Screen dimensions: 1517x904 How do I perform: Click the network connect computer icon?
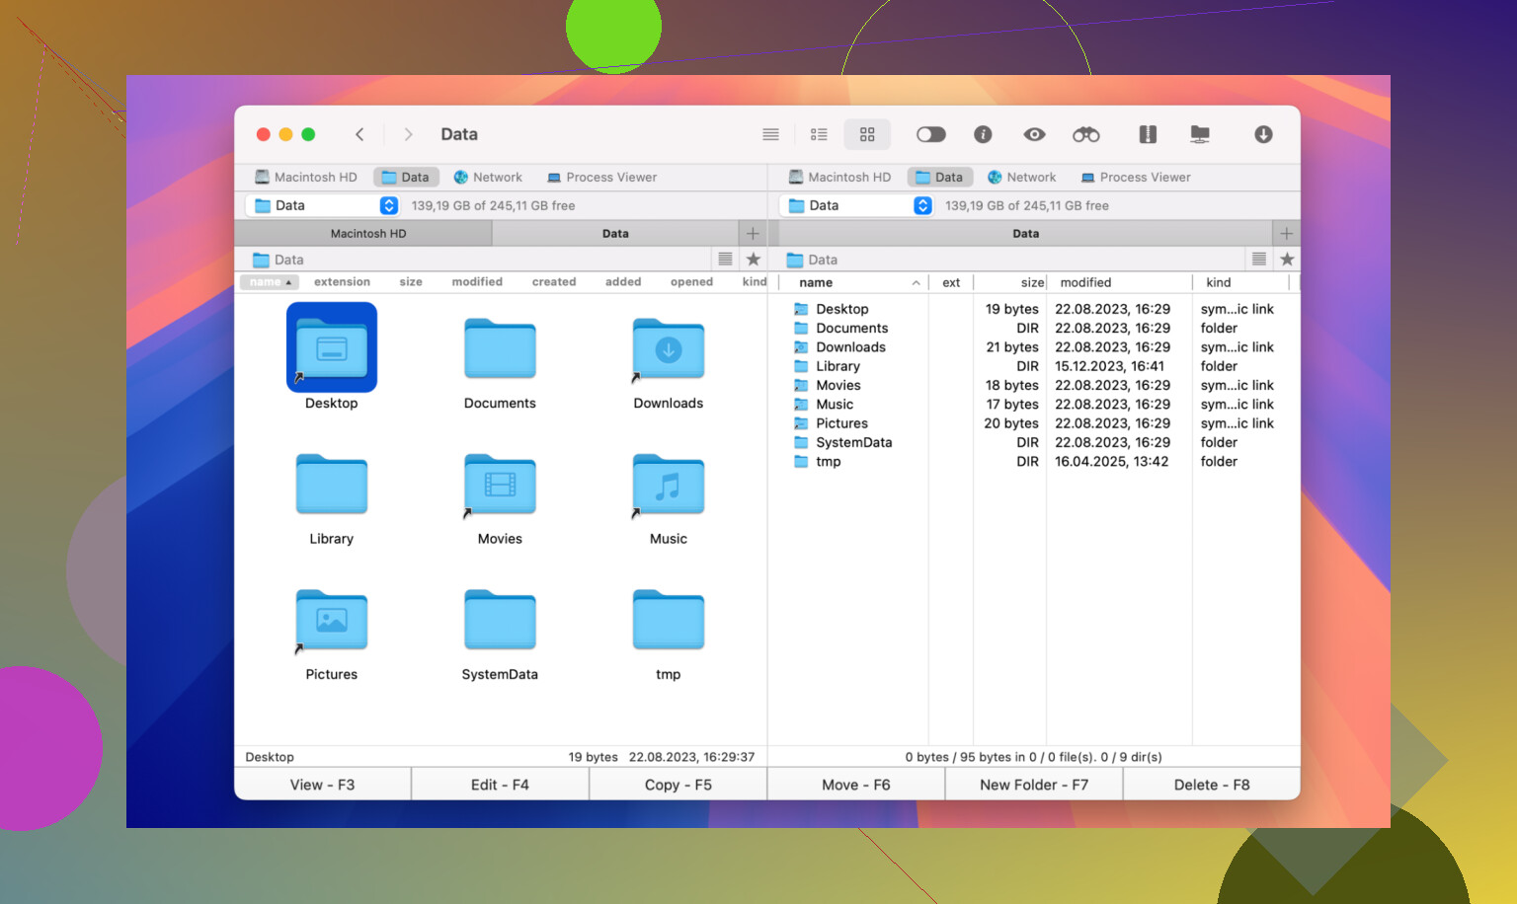(1200, 134)
